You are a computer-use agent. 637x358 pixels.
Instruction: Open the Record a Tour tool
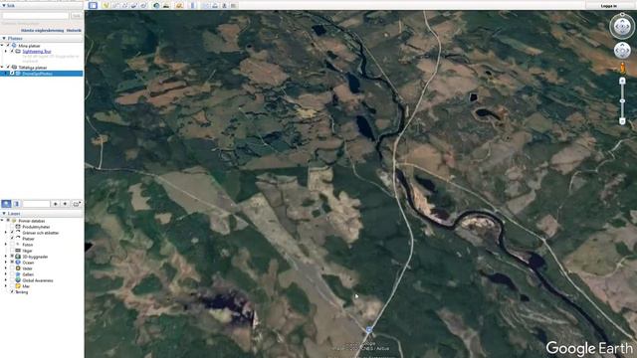(143, 5)
